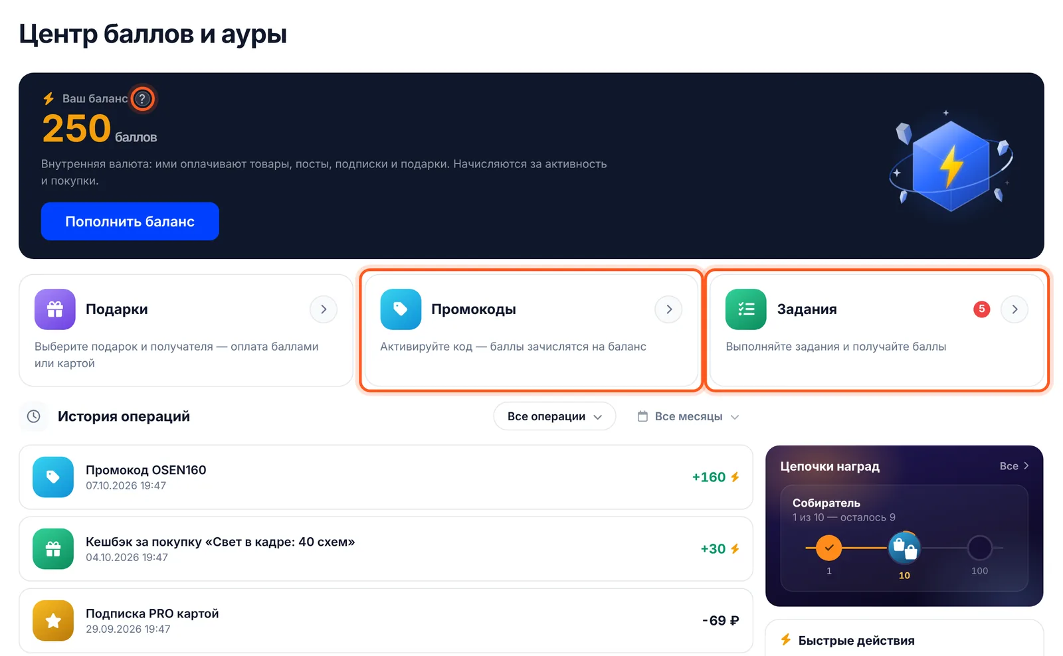Click Кешбэк за покупку «Свет в кадре» title

click(221, 542)
